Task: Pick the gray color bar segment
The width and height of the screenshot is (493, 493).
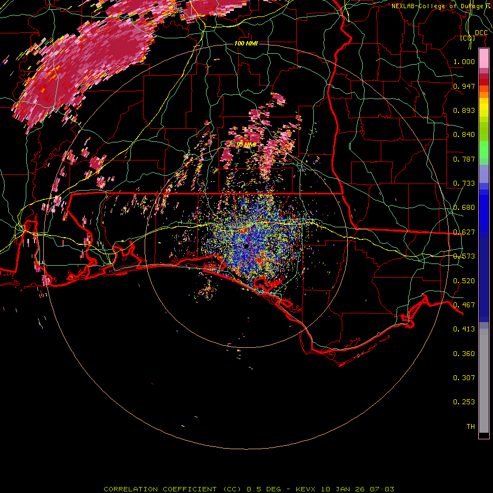Action: [x=484, y=381]
